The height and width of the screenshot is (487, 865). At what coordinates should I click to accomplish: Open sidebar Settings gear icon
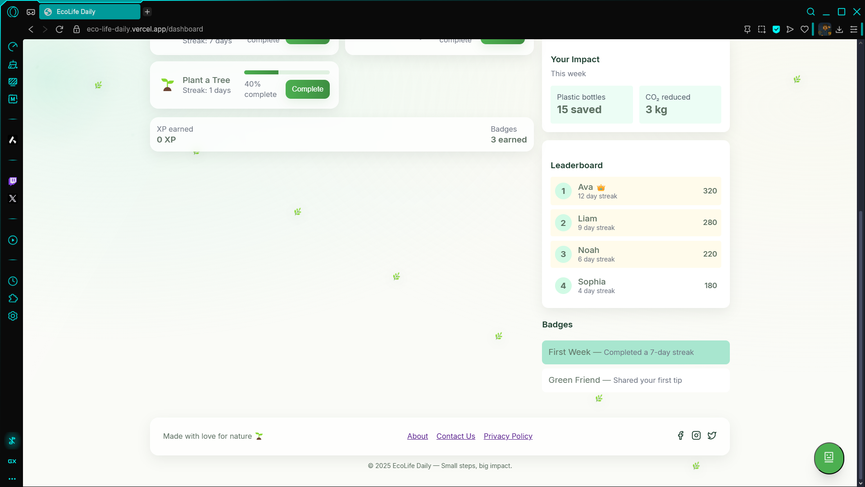(x=13, y=316)
